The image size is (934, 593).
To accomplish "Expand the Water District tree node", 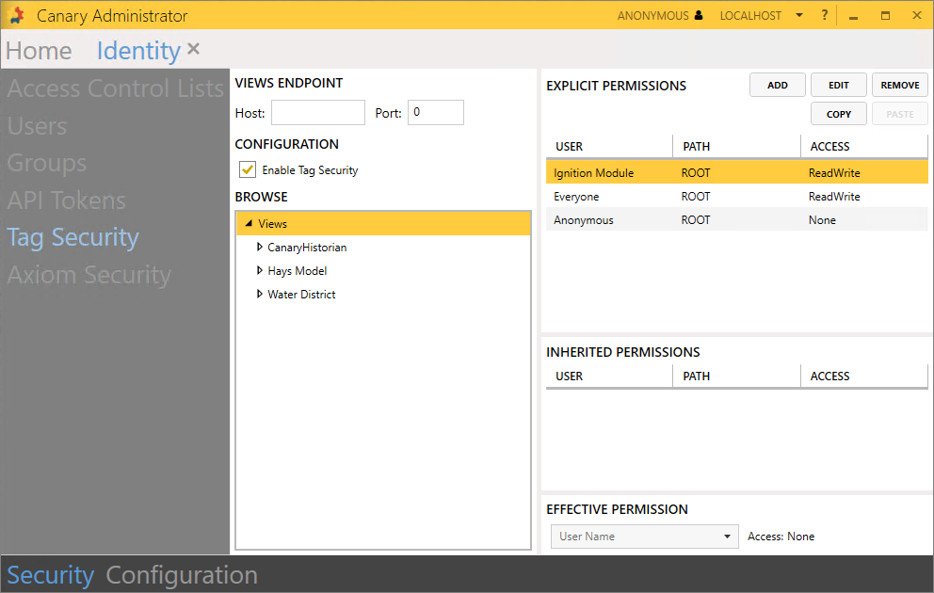I will coord(260,295).
